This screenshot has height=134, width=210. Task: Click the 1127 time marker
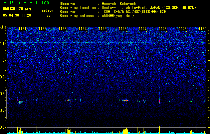(143, 29)
